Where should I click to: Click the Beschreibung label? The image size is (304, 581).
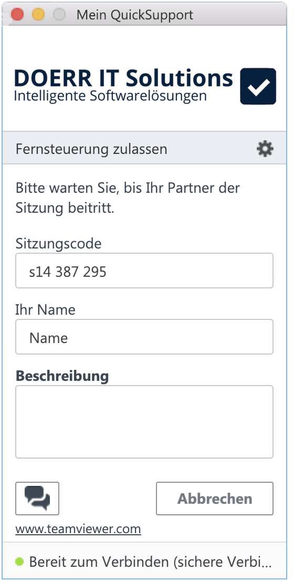point(62,376)
